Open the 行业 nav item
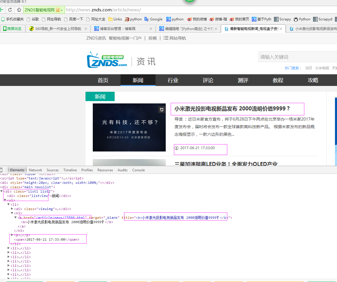Viewport: 337px width, 282px height. [x=173, y=80]
